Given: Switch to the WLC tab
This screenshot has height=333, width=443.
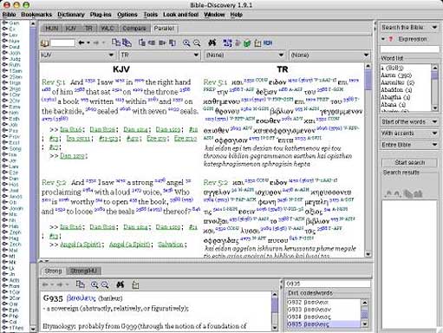Looking at the screenshot, I should point(107,29).
